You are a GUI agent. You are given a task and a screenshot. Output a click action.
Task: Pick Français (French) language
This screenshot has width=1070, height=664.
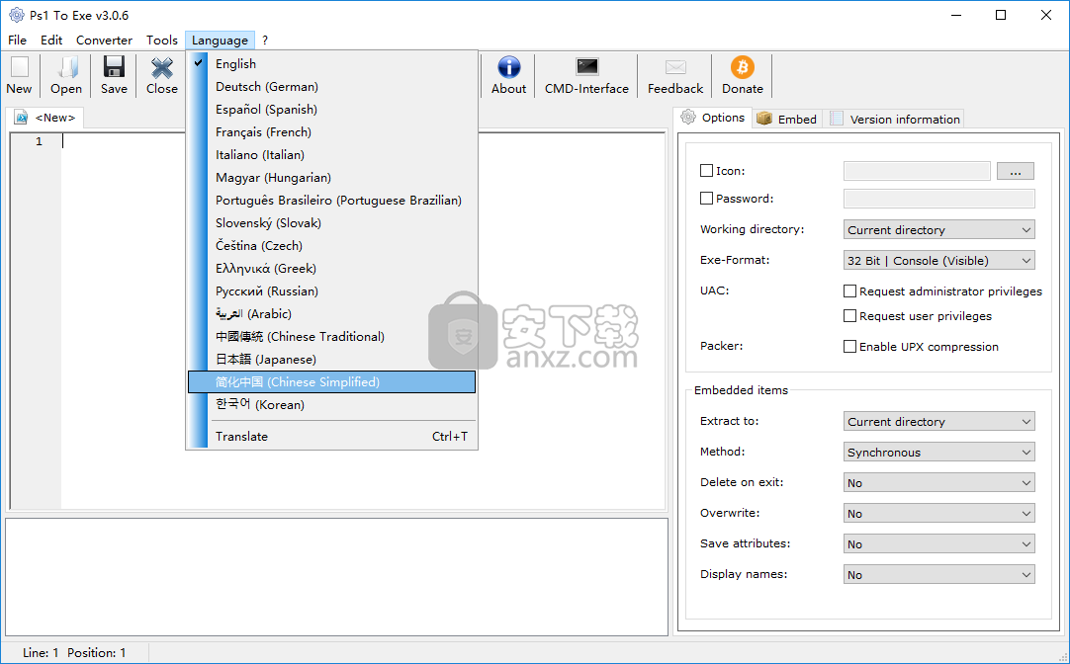tap(331, 132)
